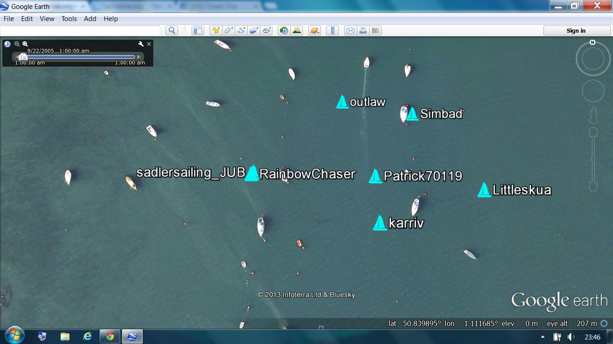Viewport: 613px width, 344px height.
Task: Open the View menu
Action: coord(47,19)
